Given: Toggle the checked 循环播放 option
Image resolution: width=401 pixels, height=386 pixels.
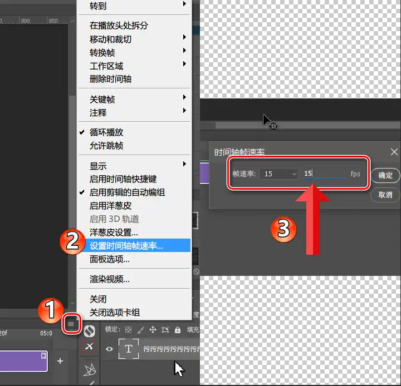Looking at the screenshot, I should pos(106,132).
